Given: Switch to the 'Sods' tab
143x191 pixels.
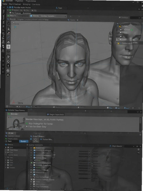Looking at the screenshot, I should 59,8.
